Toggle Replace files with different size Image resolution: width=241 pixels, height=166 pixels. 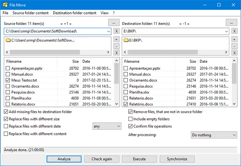point(6,119)
